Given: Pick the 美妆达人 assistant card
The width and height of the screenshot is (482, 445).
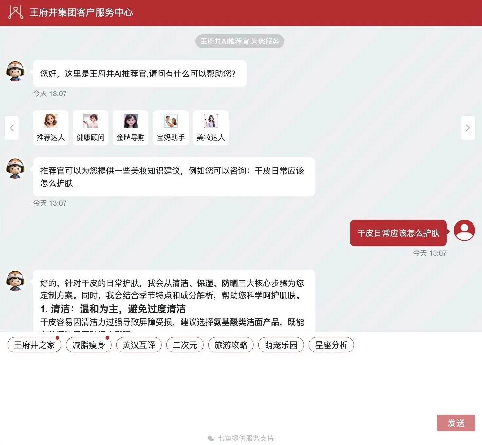Looking at the screenshot, I should pyautogui.click(x=211, y=128).
